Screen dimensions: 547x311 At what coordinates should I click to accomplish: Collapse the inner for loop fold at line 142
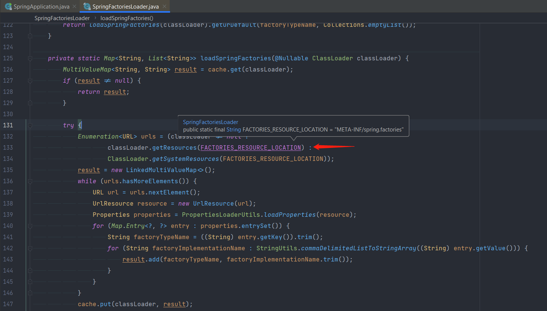[30, 248]
